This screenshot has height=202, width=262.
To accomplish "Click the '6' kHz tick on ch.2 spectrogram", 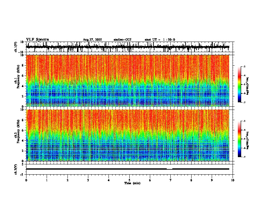I will pyautogui.click(x=23, y=130).
